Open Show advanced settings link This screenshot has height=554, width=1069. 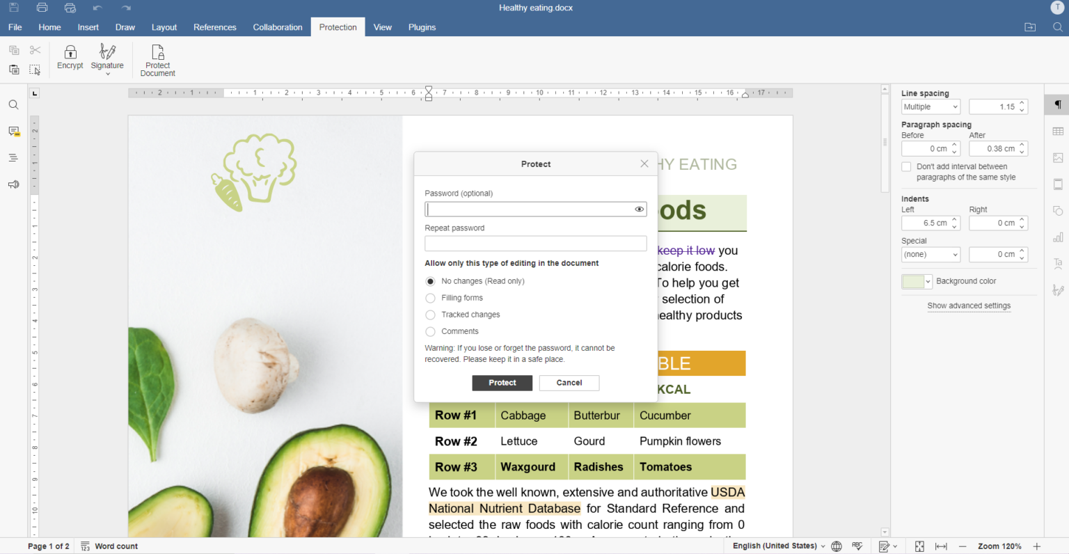tap(969, 306)
